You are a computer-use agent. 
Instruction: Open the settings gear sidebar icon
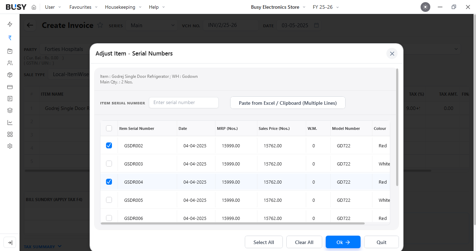(x=10, y=146)
